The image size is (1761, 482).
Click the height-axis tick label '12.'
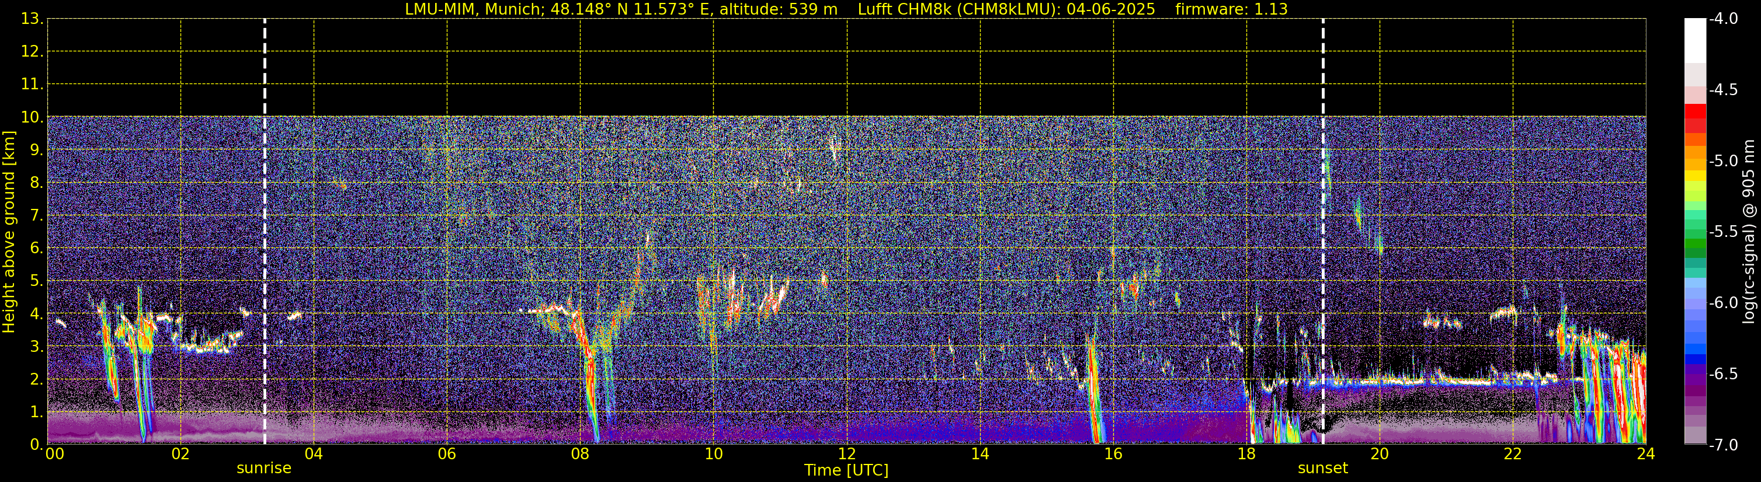pos(32,51)
